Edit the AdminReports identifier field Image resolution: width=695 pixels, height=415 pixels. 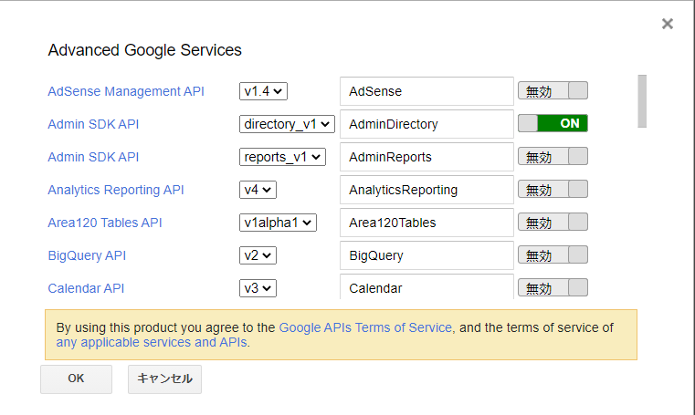tap(426, 157)
